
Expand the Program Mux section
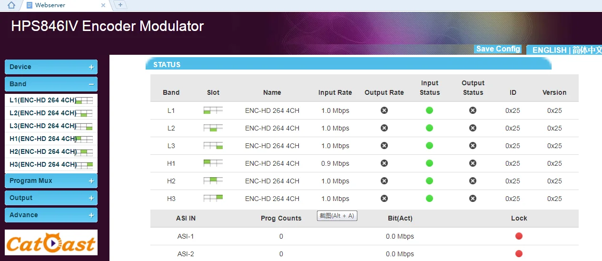click(91, 181)
